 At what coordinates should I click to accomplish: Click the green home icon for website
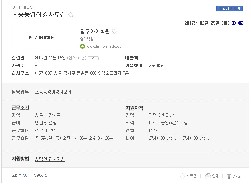coord(82,46)
